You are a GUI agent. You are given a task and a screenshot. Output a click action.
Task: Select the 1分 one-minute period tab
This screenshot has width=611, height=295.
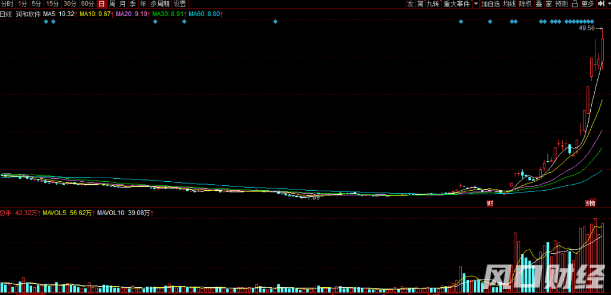[22, 4]
